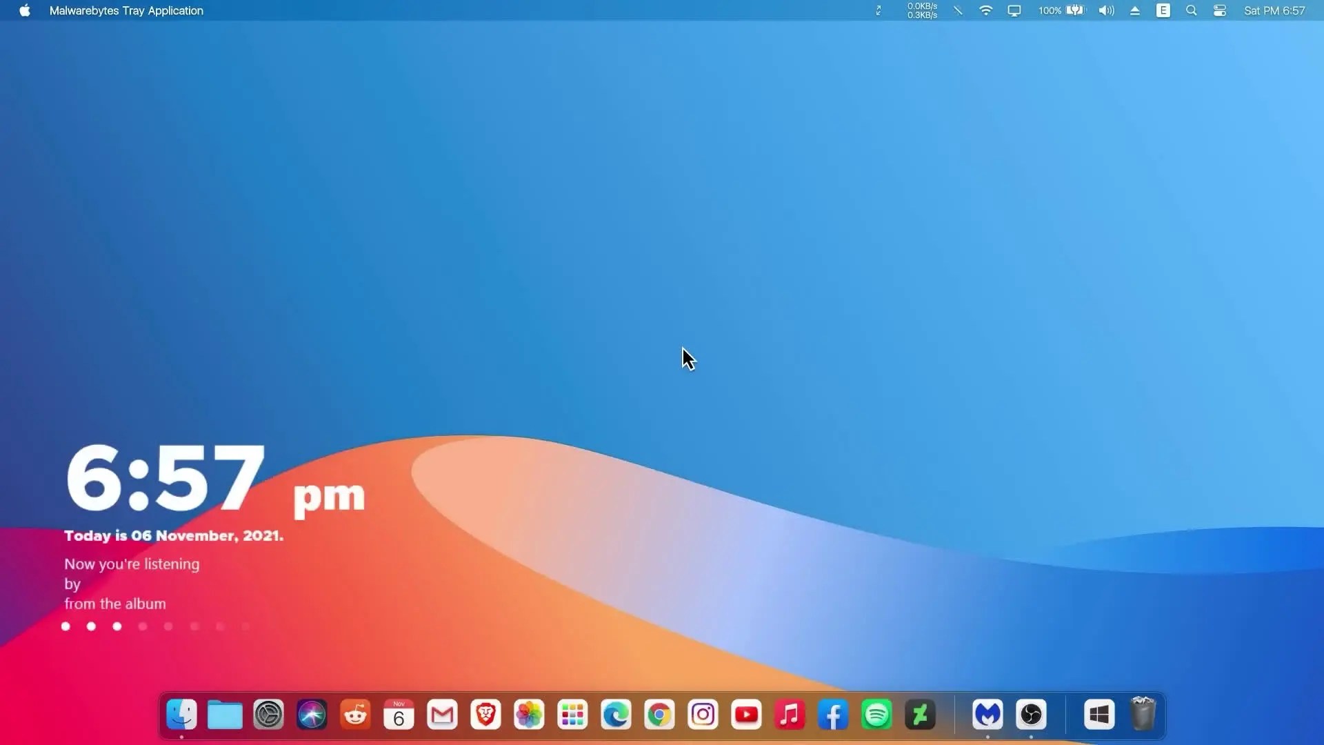Open the Malwarebytes app in the dock
Viewport: 1324px width, 745px height.
point(987,715)
